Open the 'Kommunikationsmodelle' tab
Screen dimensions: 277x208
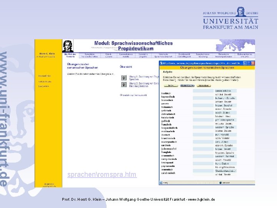click(x=126, y=55)
